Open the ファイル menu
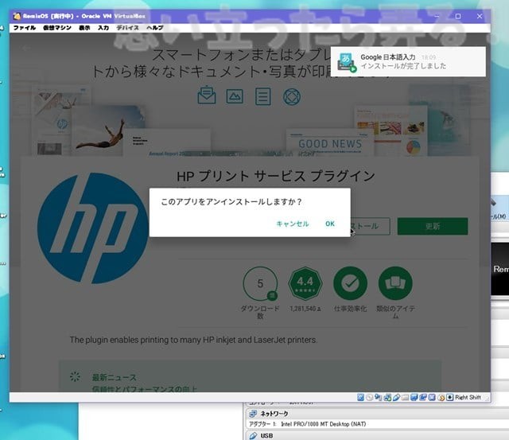This screenshot has height=440, width=509. pyautogui.click(x=25, y=28)
